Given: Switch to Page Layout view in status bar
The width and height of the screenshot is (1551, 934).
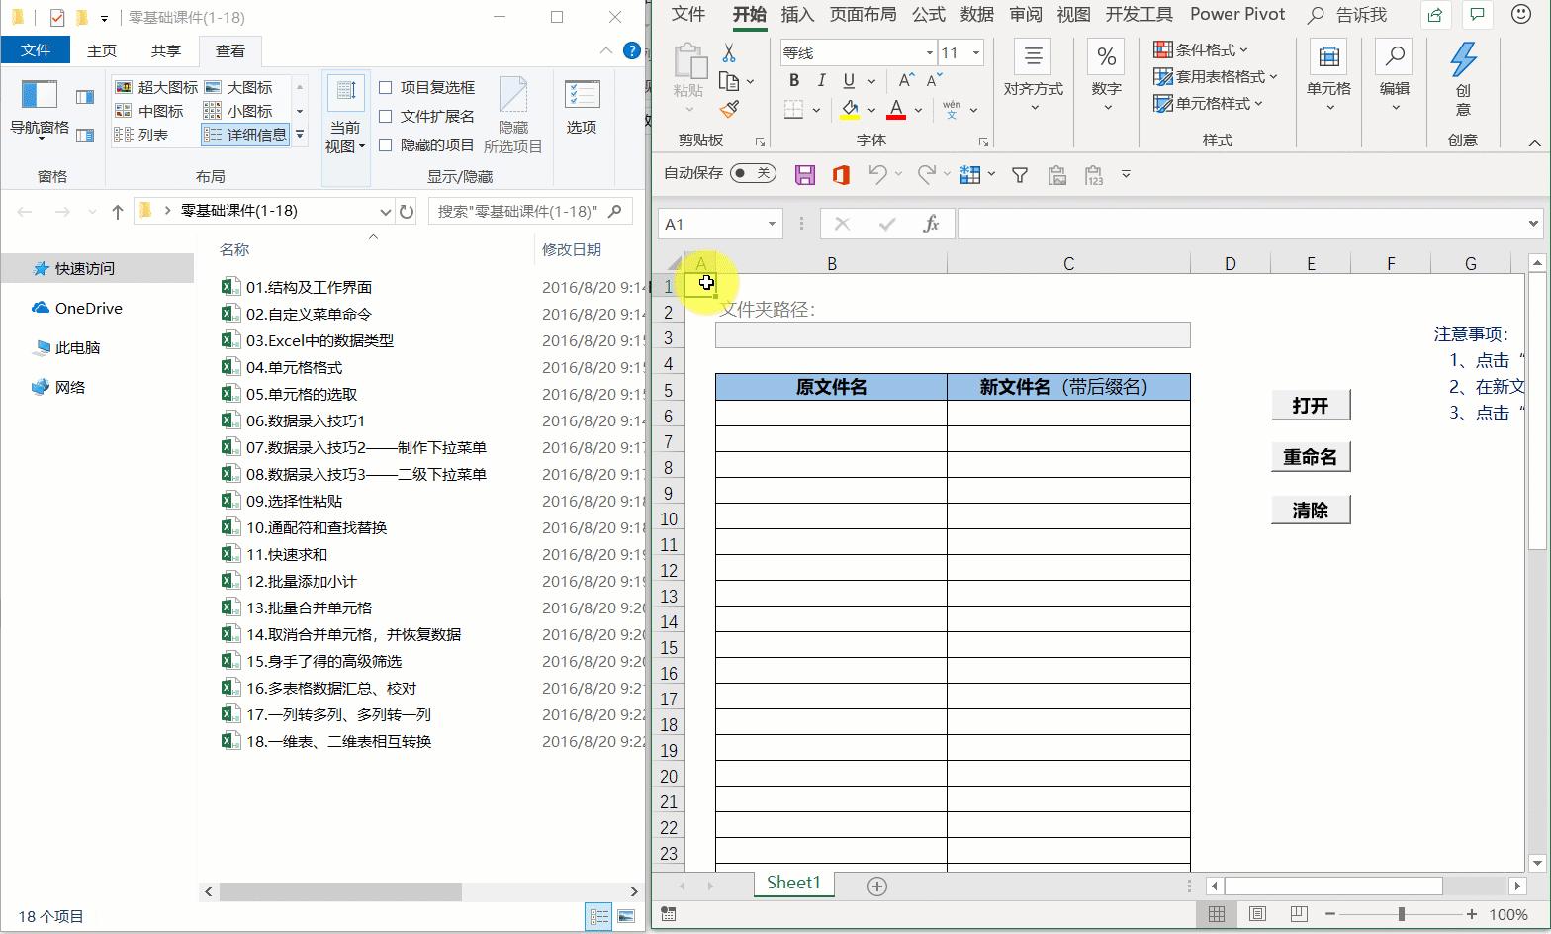Looking at the screenshot, I should pyautogui.click(x=1257, y=914).
